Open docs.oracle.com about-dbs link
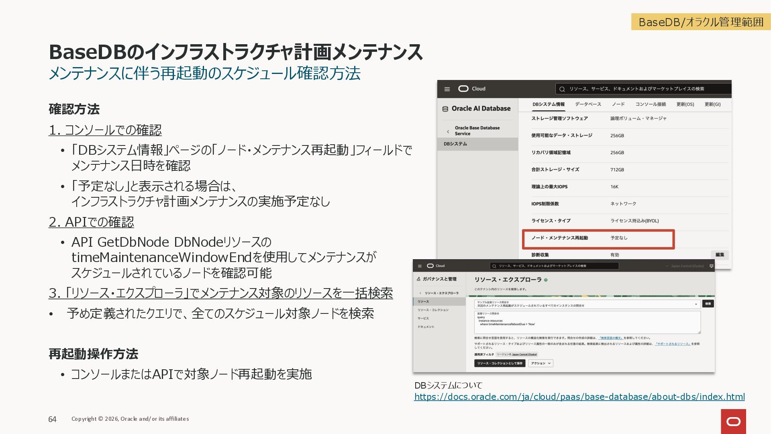This screenshot has width=771, height=434. tap(579, 397)
